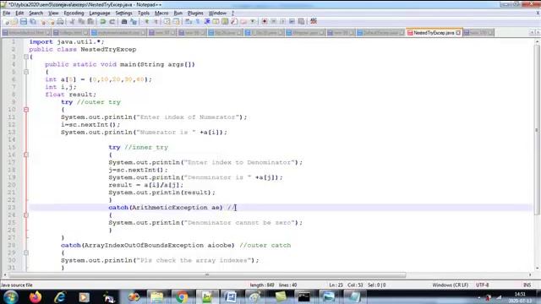
Task: Show the Document Map panel
Action: point(225,21)
